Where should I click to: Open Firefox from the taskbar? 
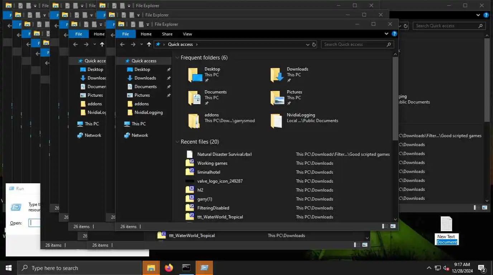[169, 268]
